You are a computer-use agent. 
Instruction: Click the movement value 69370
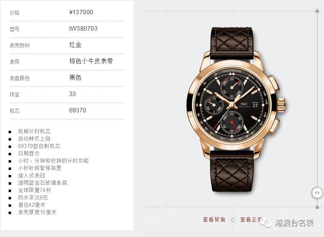coord(77,110)
